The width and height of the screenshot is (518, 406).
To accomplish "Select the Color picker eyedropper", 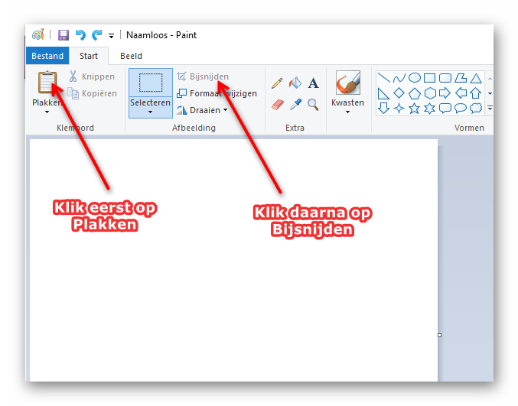I will pyautogui.click(x=295, y=103).
